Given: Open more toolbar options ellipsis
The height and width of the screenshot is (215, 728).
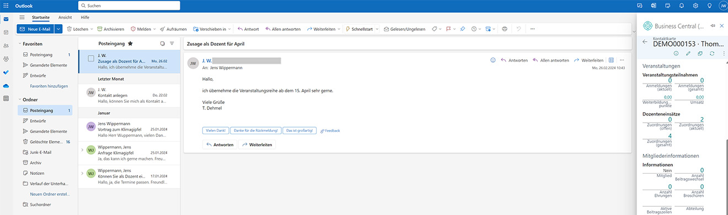Looking at the screenshot, I should coord(533,29).
